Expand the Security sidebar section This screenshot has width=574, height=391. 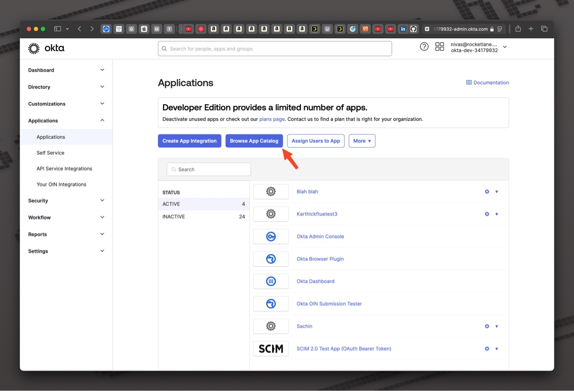pos(102,201)
